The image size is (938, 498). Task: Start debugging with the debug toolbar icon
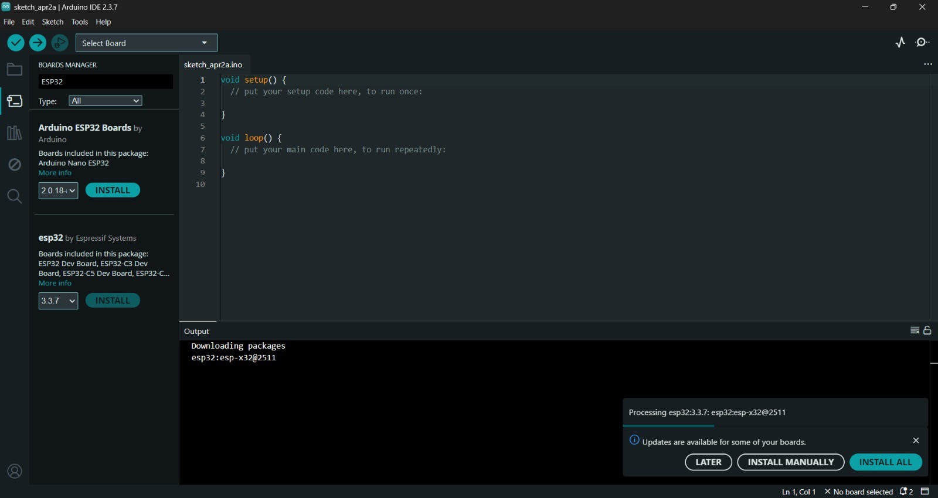pyautogui.click(x=60, y=43)
